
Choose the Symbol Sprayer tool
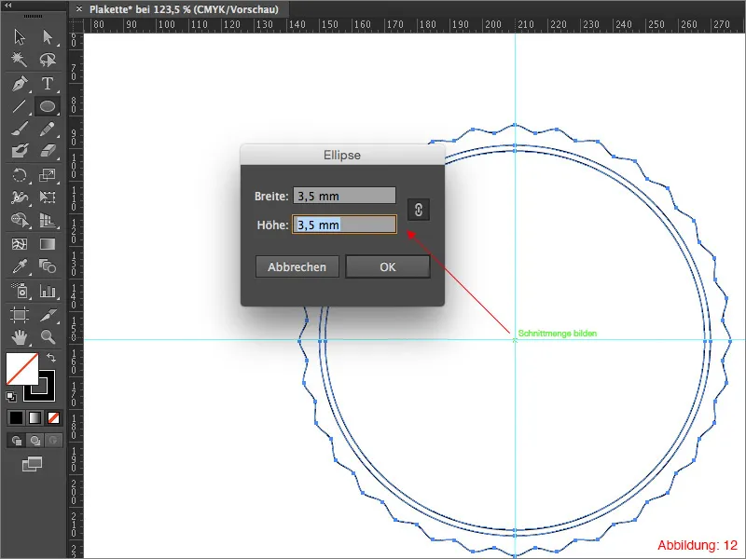pos(20,291)
